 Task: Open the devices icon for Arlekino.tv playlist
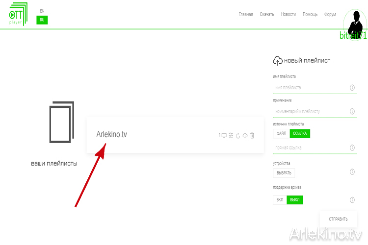224,135
